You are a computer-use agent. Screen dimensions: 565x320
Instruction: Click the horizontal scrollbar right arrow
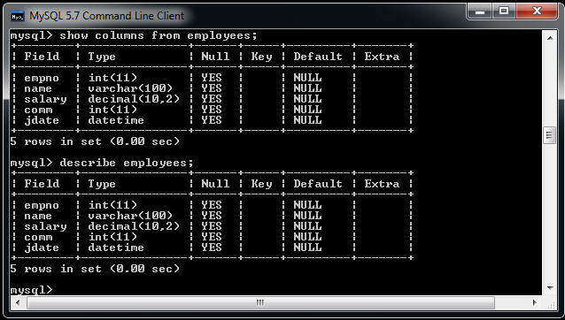click(535, 302)
